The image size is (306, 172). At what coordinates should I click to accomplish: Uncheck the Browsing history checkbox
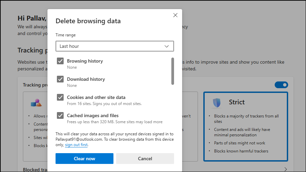coord(60,61)
